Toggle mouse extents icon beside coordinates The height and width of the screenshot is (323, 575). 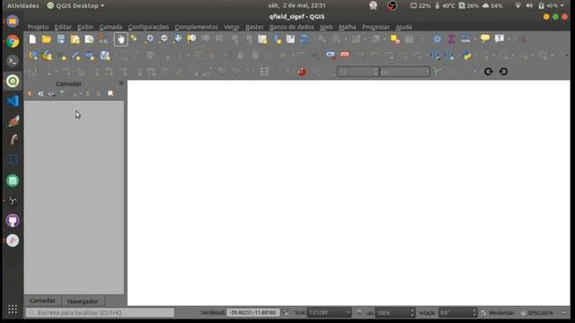285,312
